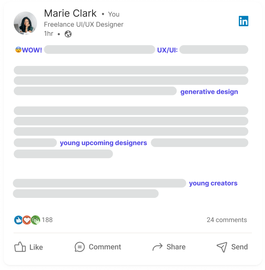This screenshot has width=265, height=270.
Task: Click the green clapping reaction icon
Action: pos(36,220)
